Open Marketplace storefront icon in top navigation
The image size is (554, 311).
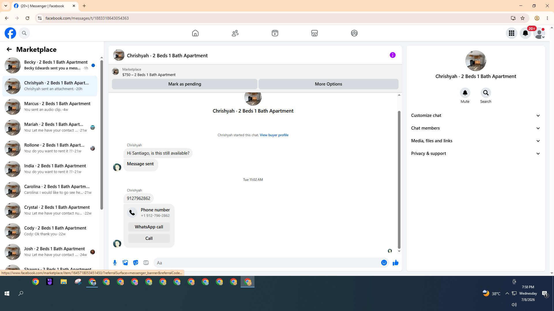pos(315,33)
